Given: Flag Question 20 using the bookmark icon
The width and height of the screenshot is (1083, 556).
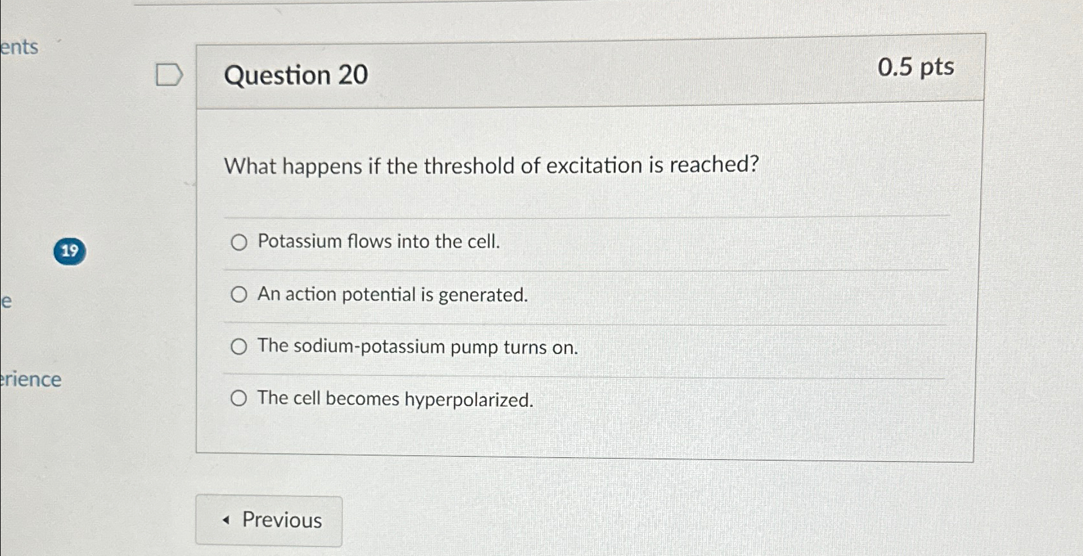Looking at the screenshot, I should click(x=168, y=75).
